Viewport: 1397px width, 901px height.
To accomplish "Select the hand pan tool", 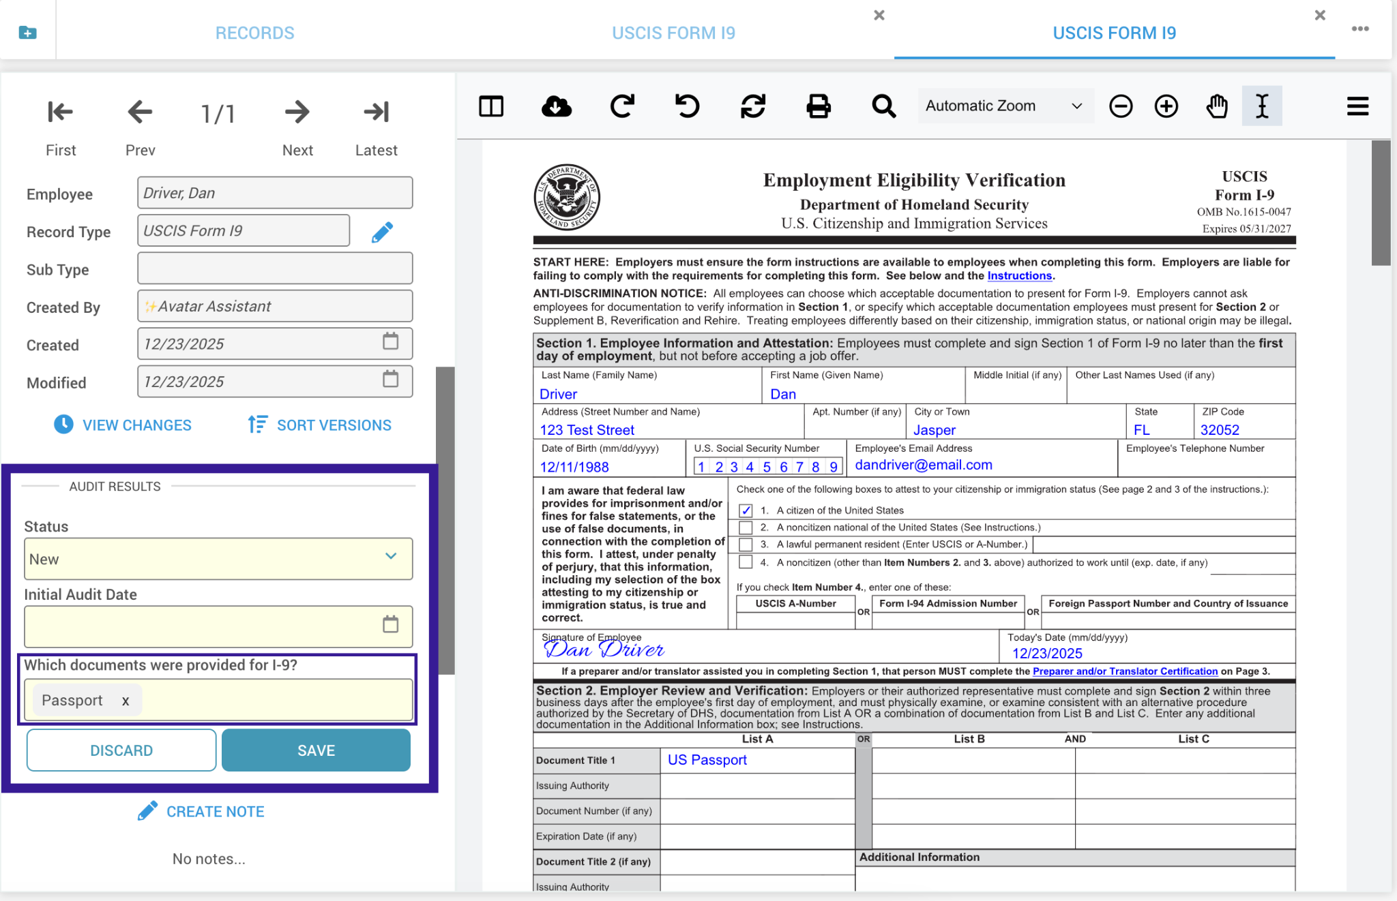I will [1216, 106].
